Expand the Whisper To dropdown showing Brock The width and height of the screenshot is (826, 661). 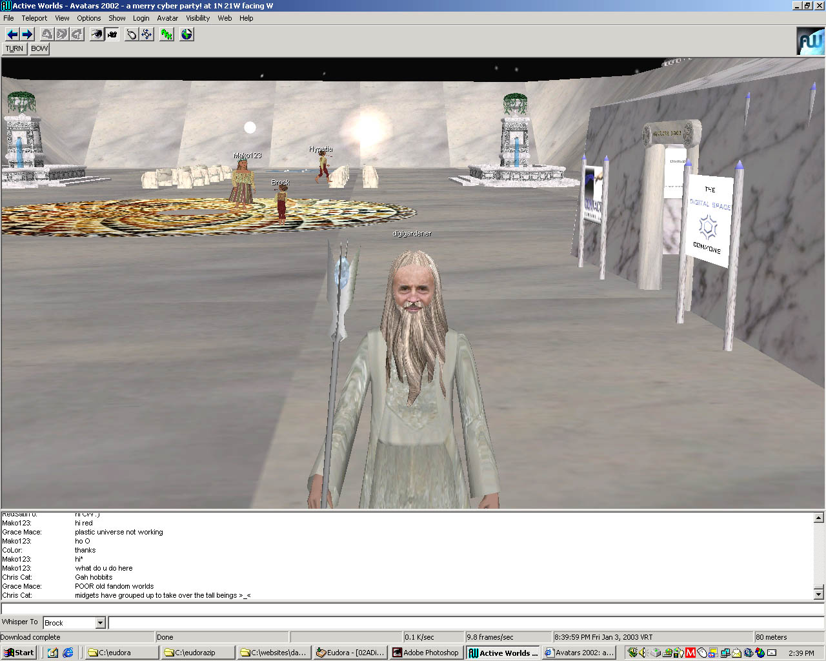click(x=100, y=623)
